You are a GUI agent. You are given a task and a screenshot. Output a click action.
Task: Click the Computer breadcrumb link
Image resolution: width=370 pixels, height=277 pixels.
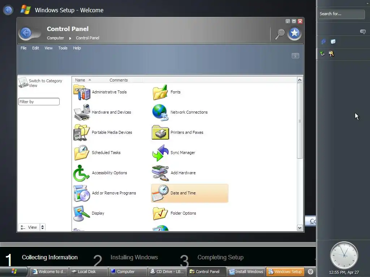55,38
